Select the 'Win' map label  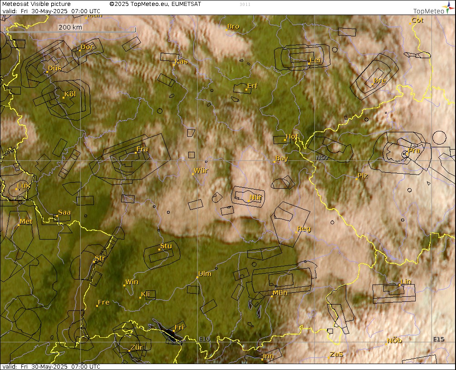[132, 282]
